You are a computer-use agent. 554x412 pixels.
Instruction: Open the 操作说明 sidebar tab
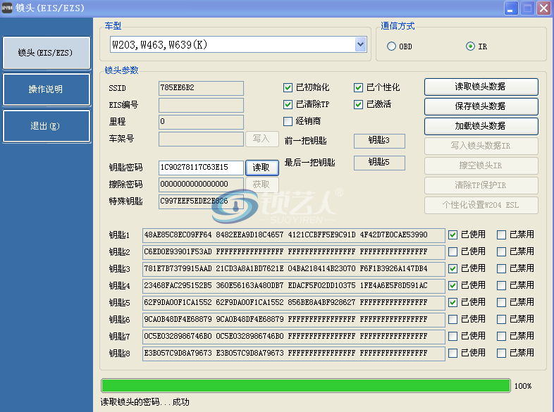pyautogui.click(x=47, y=89)
